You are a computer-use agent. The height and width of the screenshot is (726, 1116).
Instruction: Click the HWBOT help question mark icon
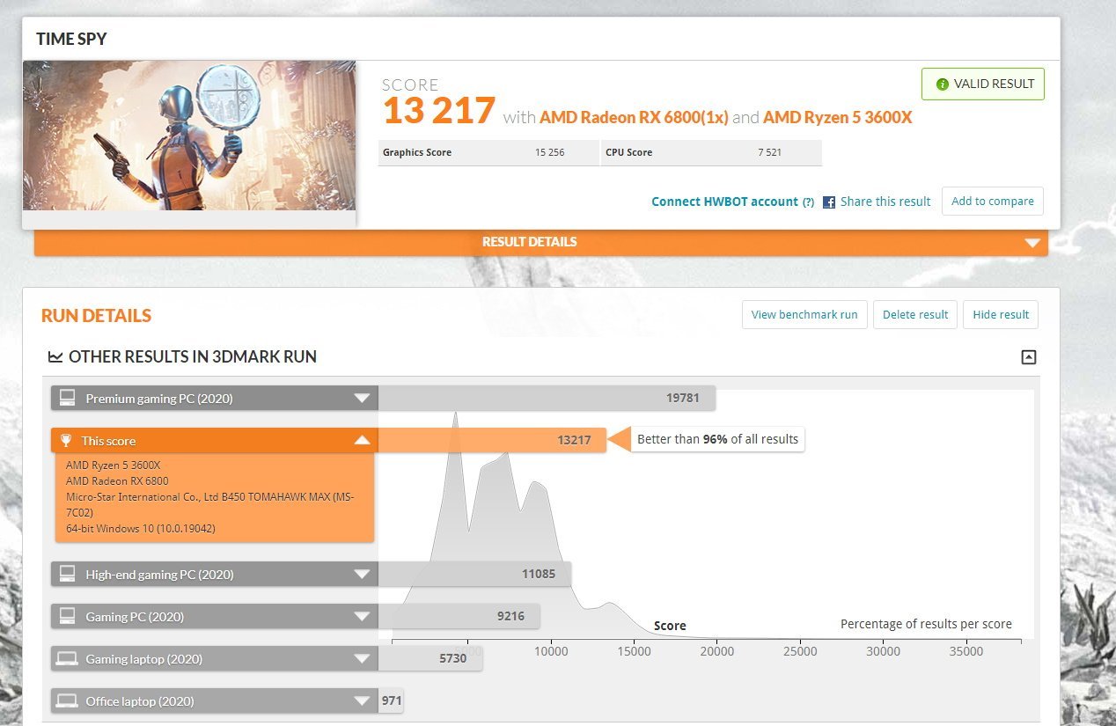[x=808, y=202]
